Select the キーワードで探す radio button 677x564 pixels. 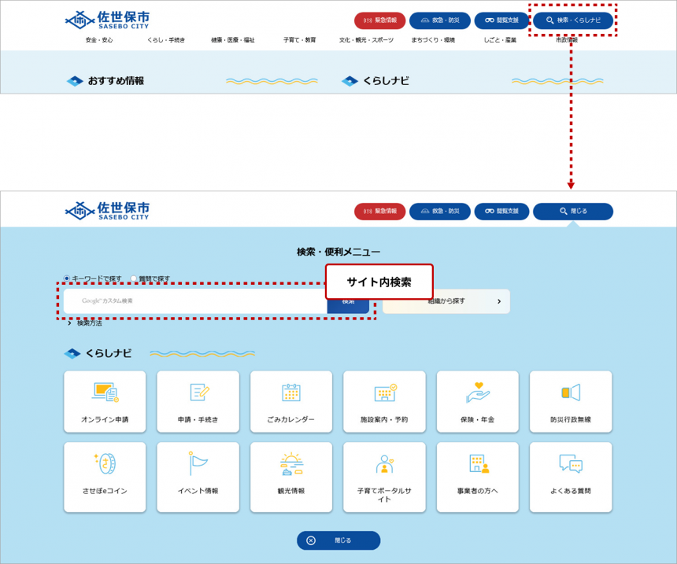[67, 278]
